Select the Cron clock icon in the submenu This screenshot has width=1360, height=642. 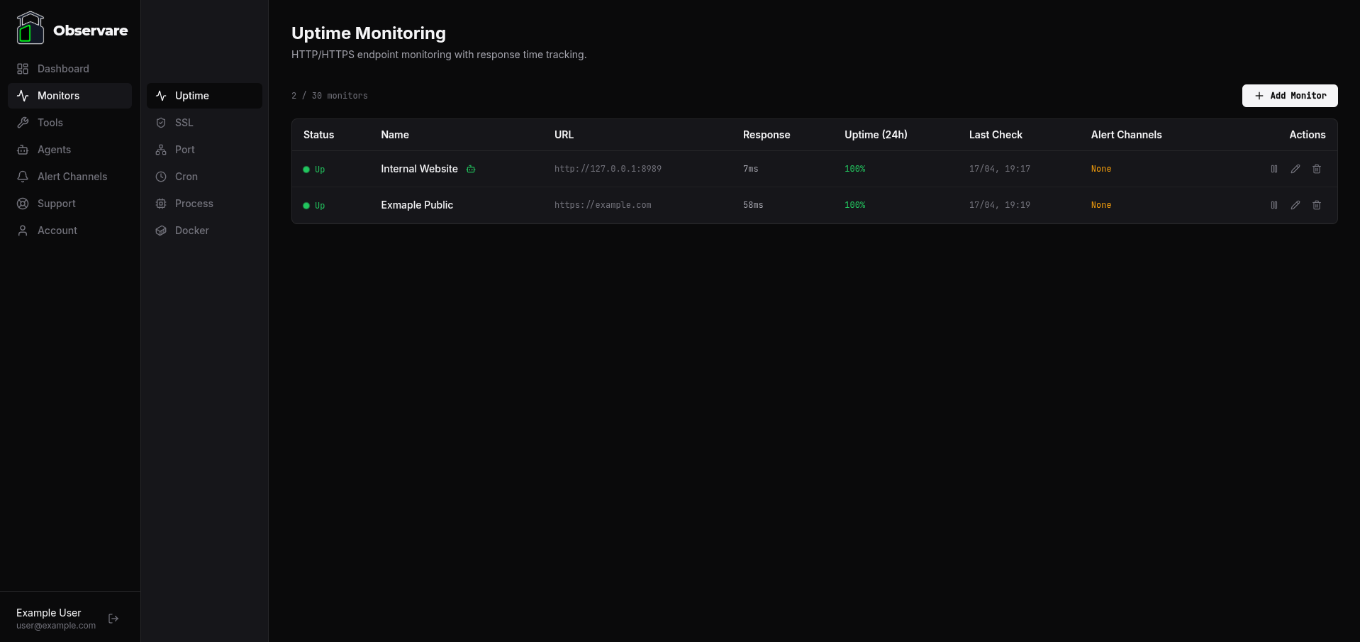161,177
